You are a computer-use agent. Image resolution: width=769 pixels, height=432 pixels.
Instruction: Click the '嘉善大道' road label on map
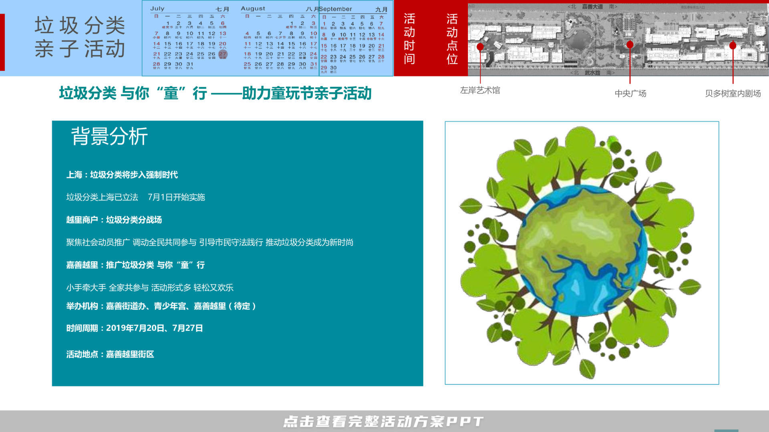click(592, 7)
